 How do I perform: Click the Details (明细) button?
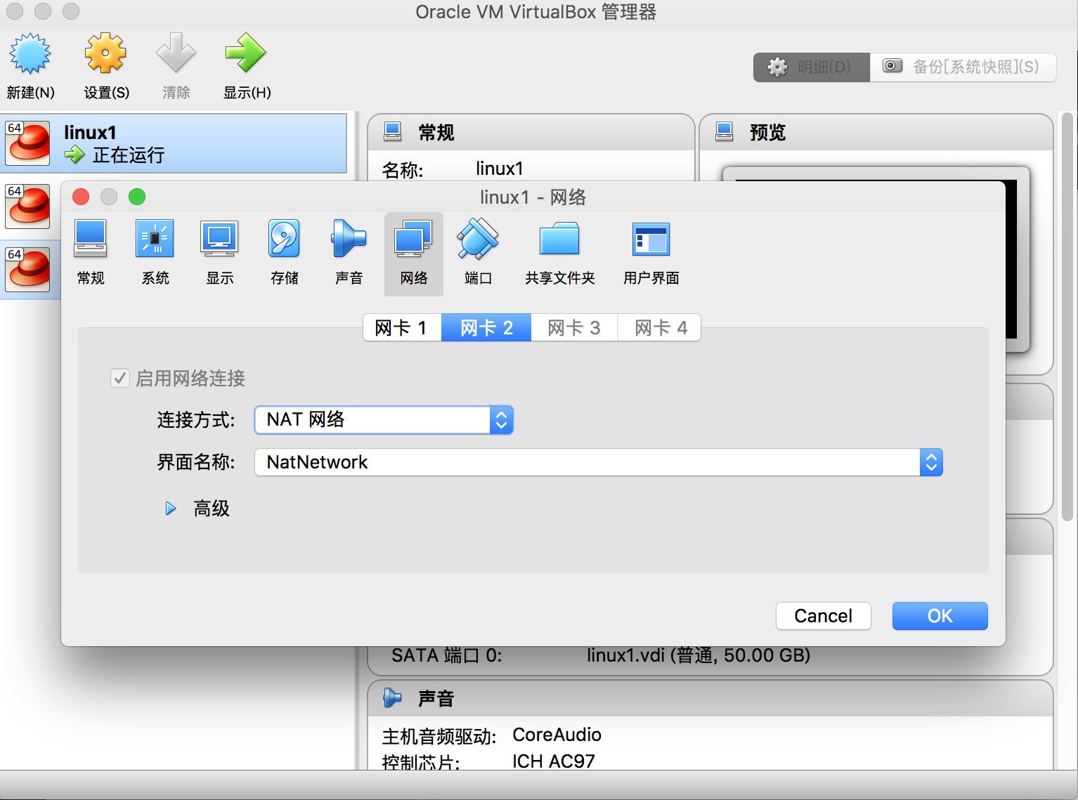(x=812, y=67)
